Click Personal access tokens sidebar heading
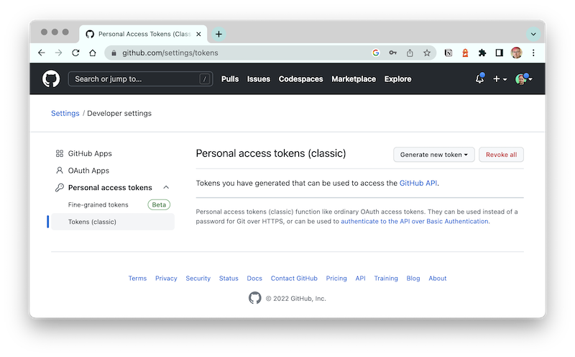Image resolution: width=575 pixels, height=357 pixels. click(x=110, y=188)
